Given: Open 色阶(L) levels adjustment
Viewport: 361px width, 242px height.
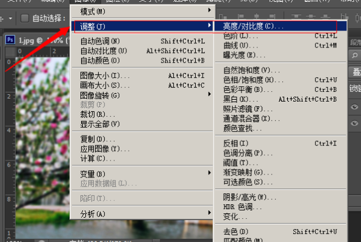Looking at the screenshot, I should (x=281, y=36).
